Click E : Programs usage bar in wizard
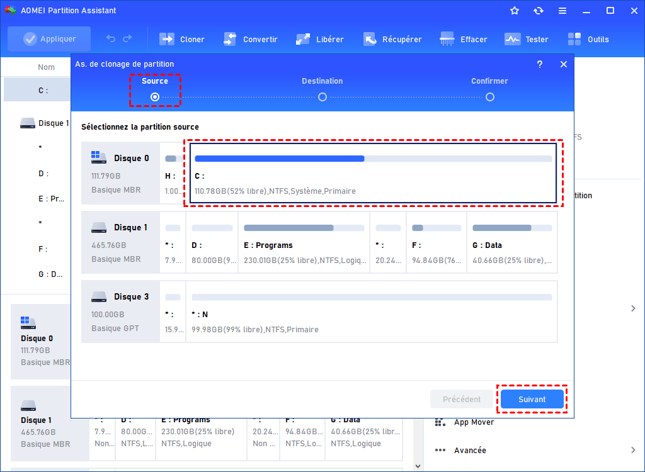 pyautogui.click(x=304, y=228)
